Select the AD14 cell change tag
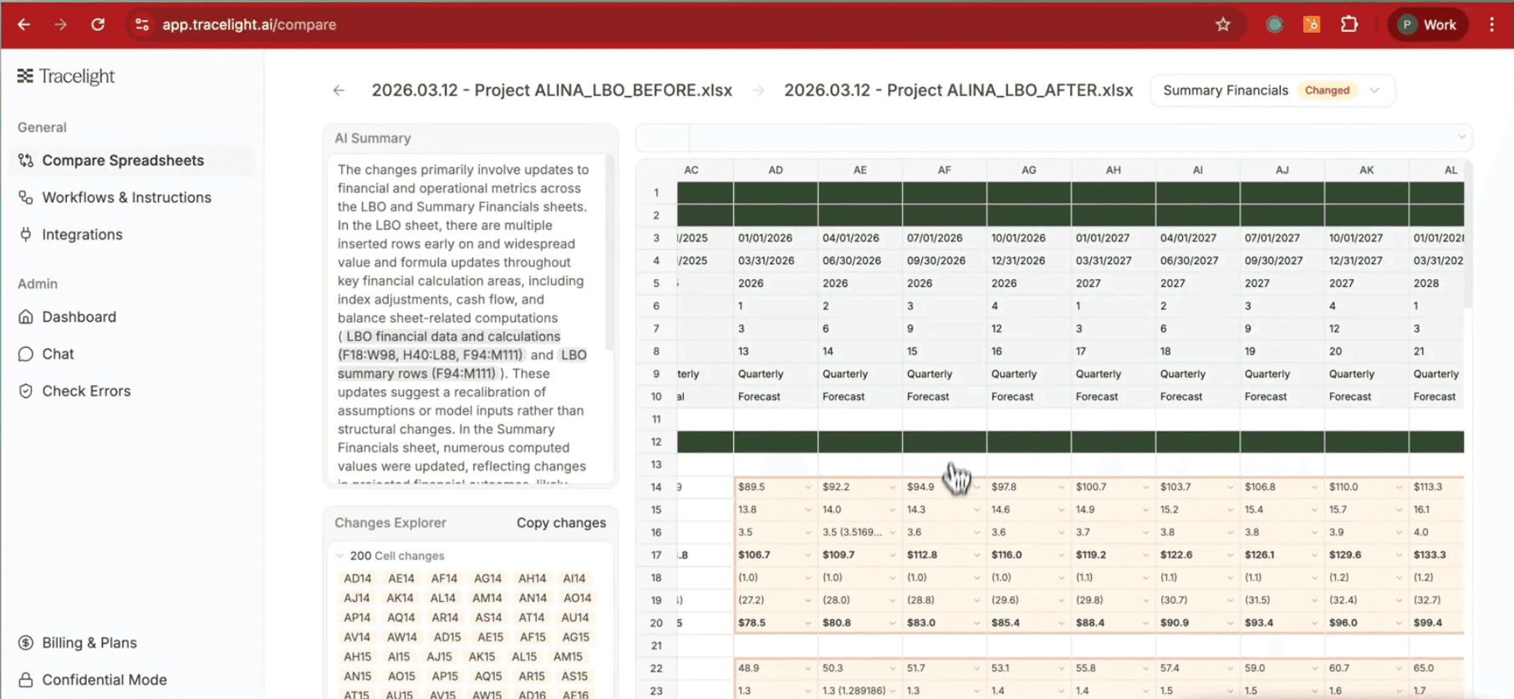The image size is (1514, 699). click(357, 579)
